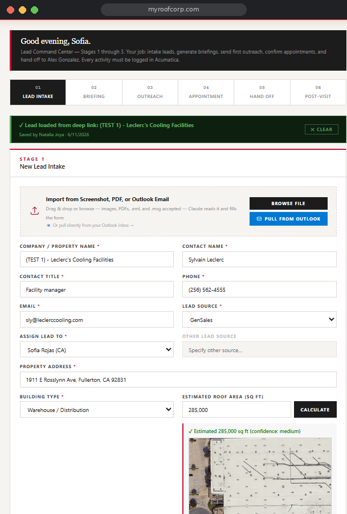This screenshot has width=347, height=514.
Task: Click the upload arrow icon in import box
Action: point(34,211)
